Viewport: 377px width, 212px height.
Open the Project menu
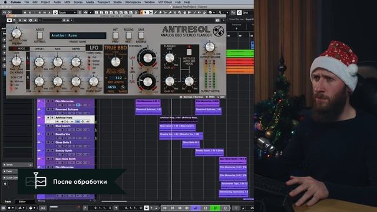[x=45, y=2]
